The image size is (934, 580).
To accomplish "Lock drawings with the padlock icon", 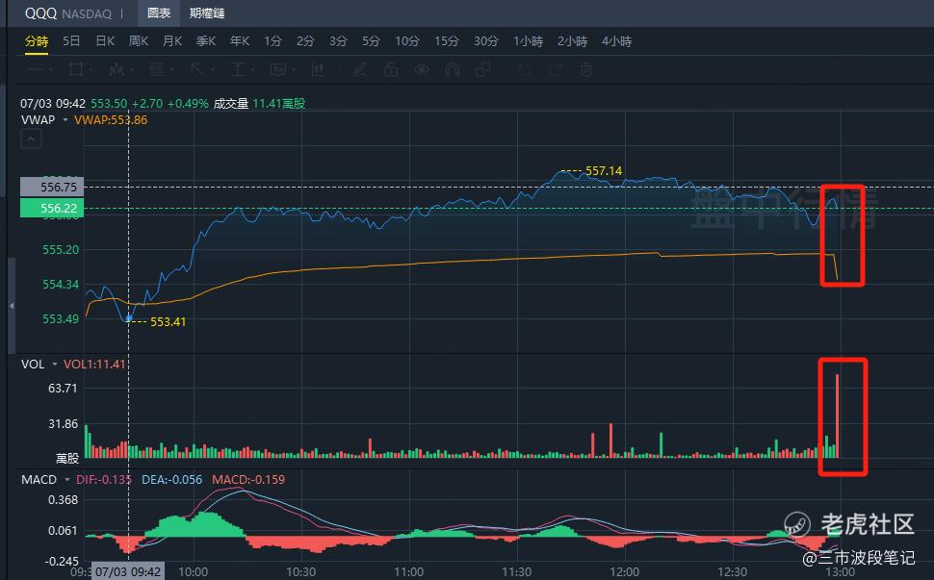I will click(x=391, y=69).
